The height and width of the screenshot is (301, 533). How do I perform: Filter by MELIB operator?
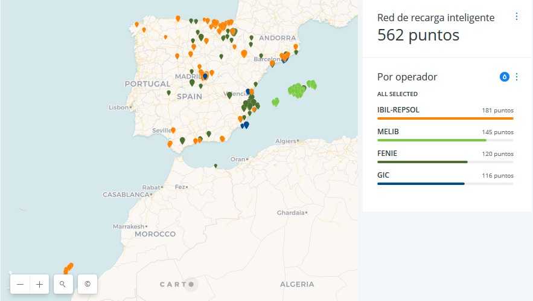tap(445, 135)
